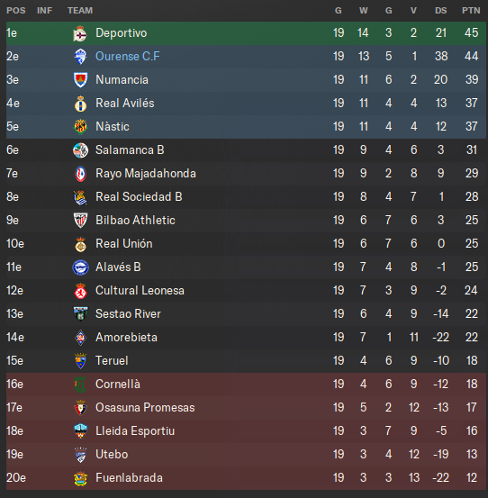Screen dimensions: 488x498
Task: Click the Bilbao Athletic crest icon
Action: 80,221
